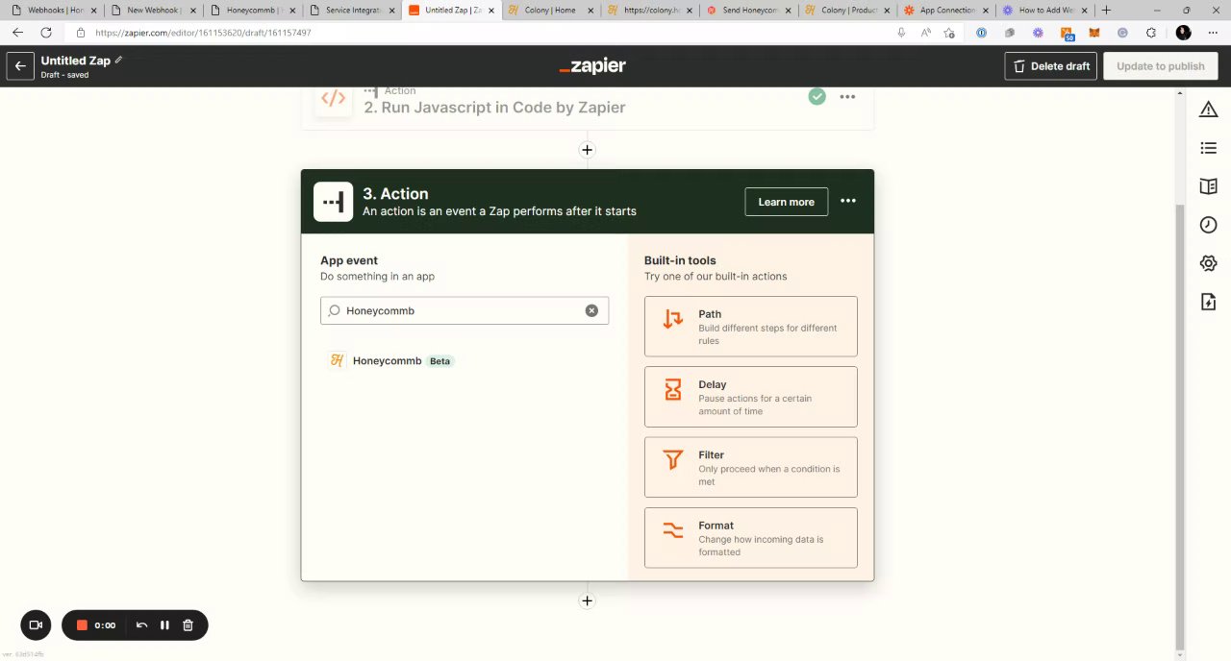Image resolution: width=1231 pixels, height=661 pixels.
Task: Click Learn more button
Action: [786, 202]
